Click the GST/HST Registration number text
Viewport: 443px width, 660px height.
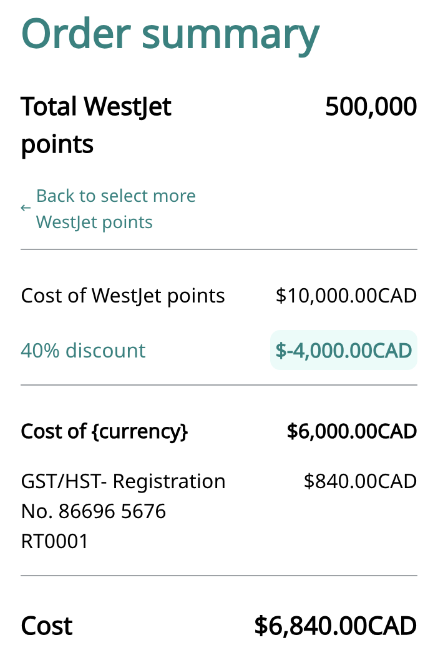(x=123, y=482)
